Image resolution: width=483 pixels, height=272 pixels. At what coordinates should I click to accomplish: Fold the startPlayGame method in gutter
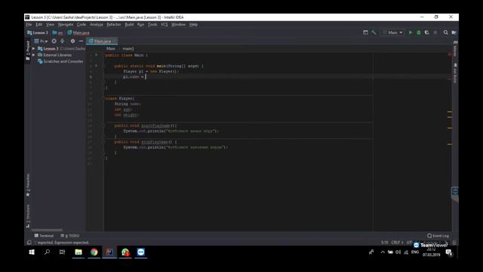[104, 125]
